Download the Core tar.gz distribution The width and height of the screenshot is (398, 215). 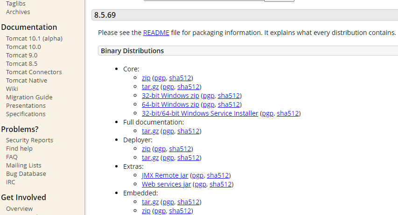[150, 87]
